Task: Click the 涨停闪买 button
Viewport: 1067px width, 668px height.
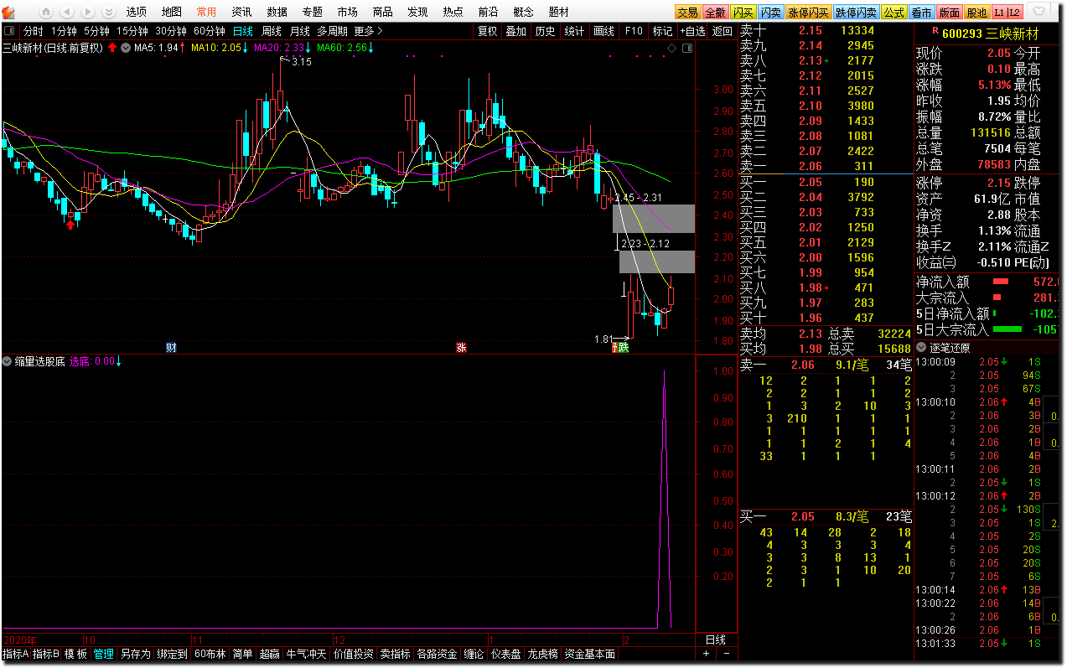Action: click(x=808, y=13)
